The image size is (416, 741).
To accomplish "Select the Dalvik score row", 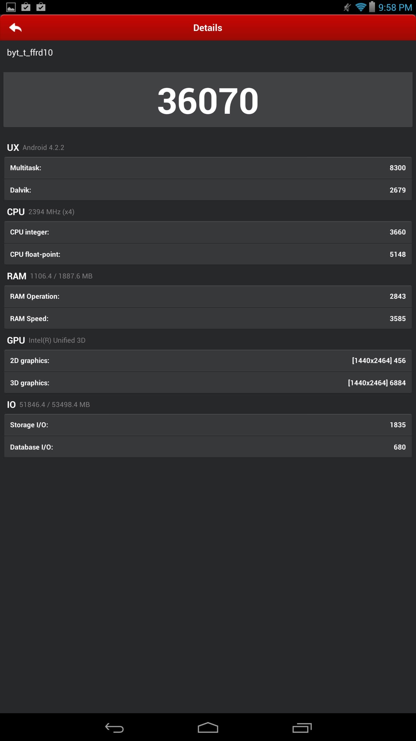I will pos(208,190).
